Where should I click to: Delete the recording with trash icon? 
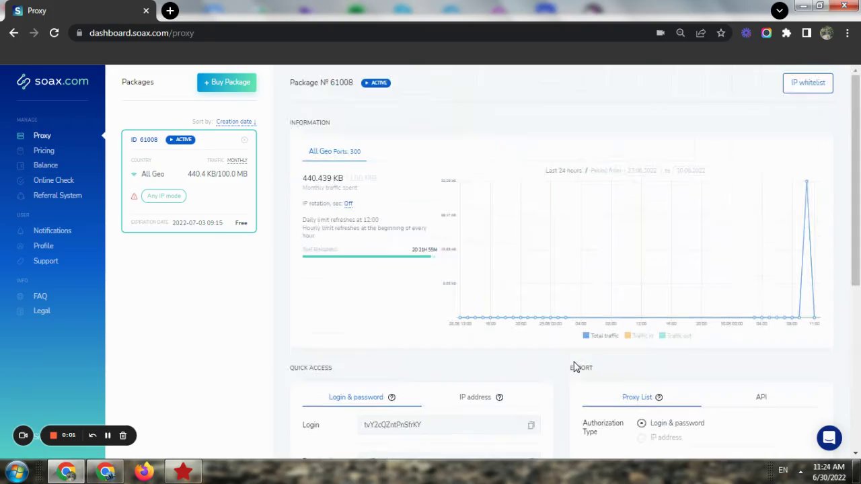tap(122, 436)
